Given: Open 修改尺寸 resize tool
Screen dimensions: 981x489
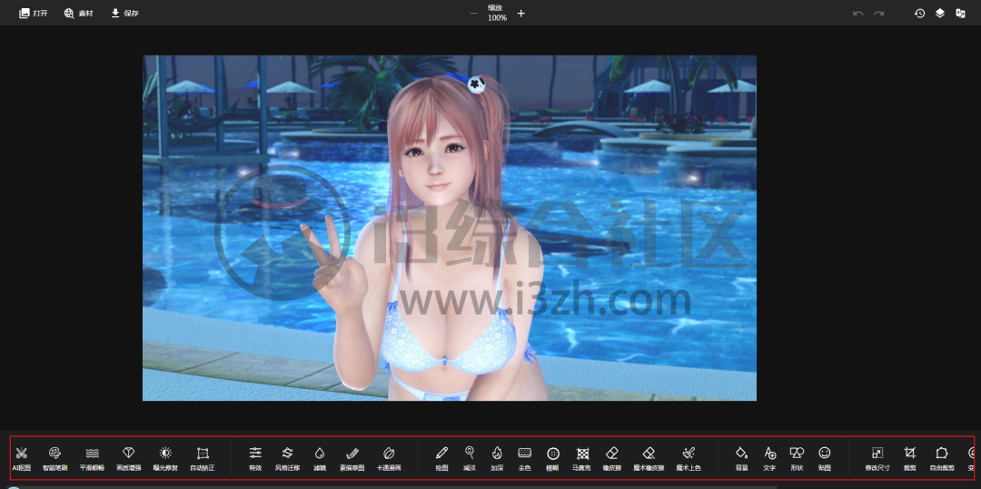Looking at the screenshot, I should click(x=877, y=458).
